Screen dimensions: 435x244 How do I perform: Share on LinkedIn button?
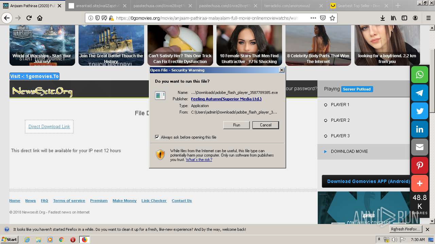420,129
